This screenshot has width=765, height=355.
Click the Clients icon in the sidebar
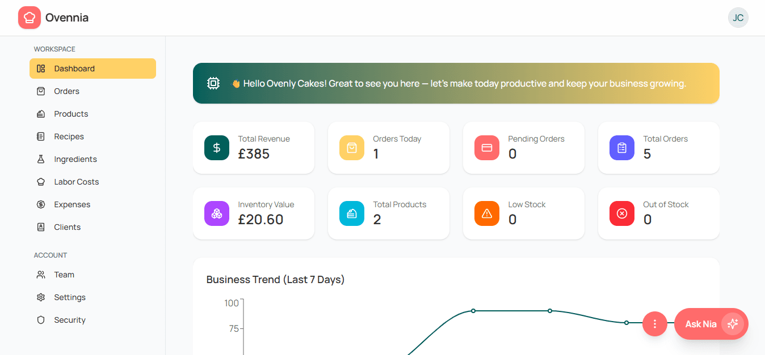(40, 227)
